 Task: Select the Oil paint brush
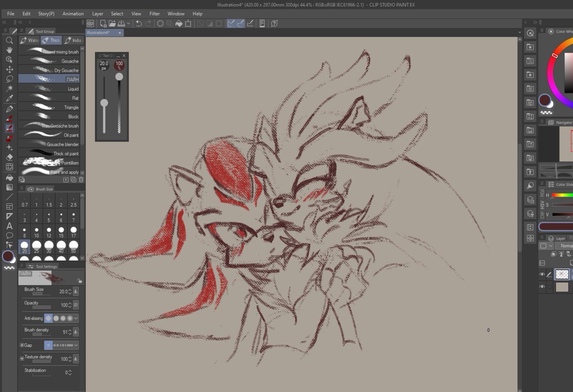click(49, 135)
